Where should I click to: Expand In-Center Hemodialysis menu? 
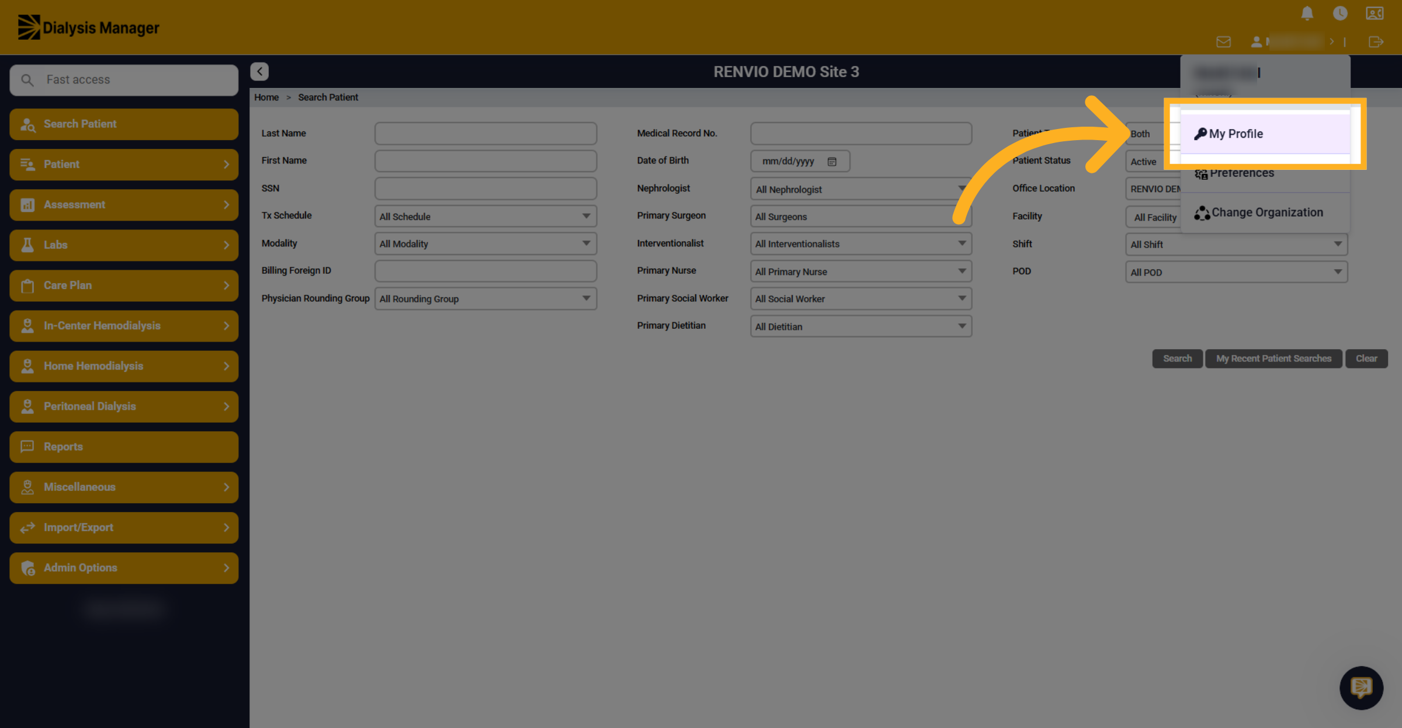124,326
